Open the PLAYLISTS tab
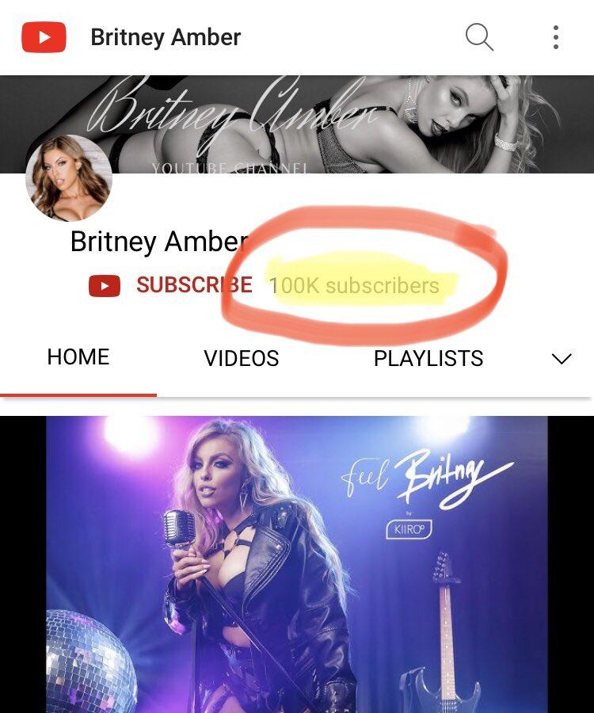The width and height of the screenshot is (594, 713). [428, 358]
